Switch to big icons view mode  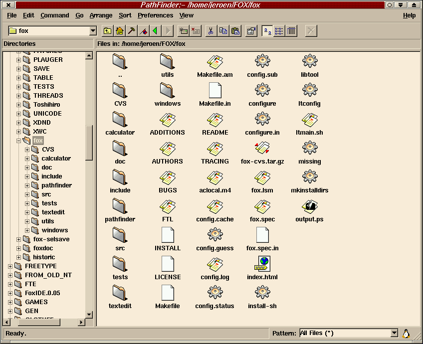[x=267, y=31]
